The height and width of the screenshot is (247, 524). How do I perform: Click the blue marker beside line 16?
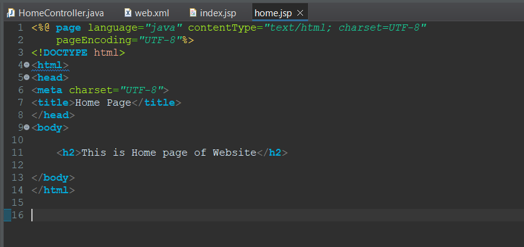point(8,215)
